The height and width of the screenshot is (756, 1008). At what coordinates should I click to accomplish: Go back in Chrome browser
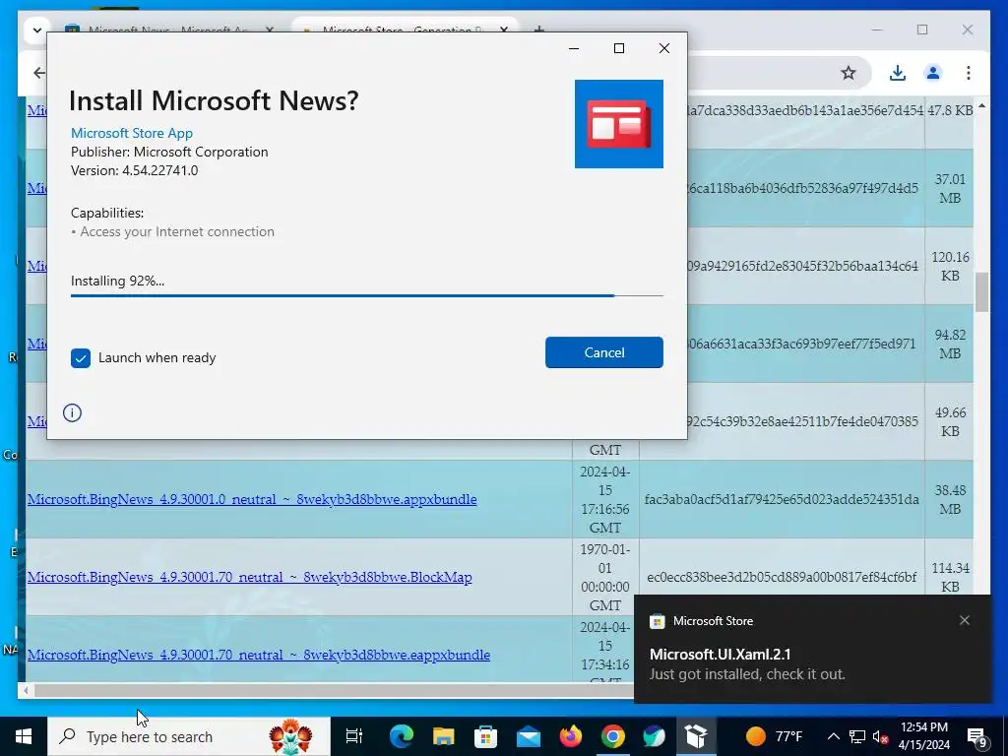point(38,73)
